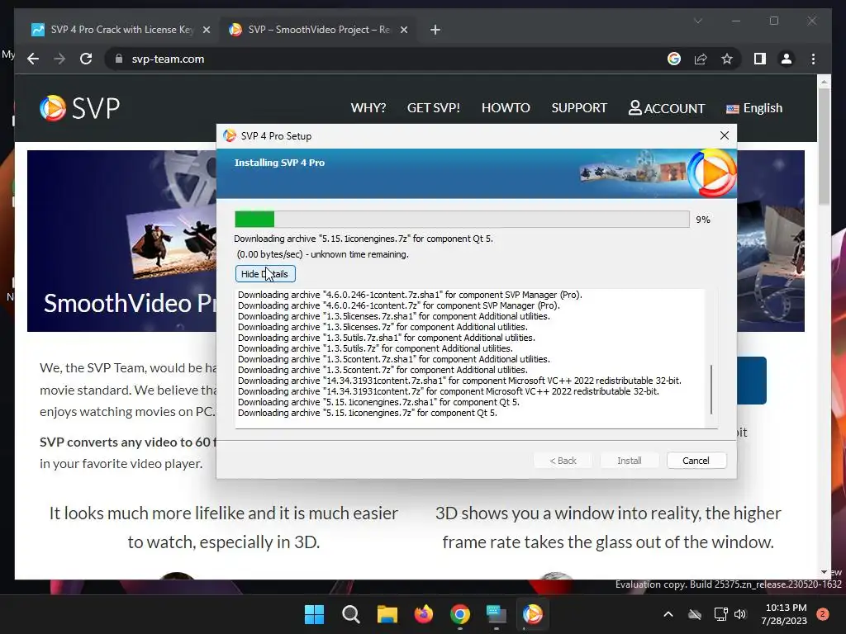Open File Explorer from the taskbar

387,614
